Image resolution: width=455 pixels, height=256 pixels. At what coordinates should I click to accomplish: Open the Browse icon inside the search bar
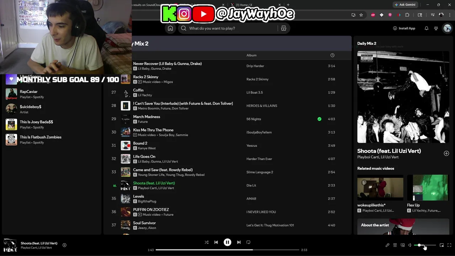[284, 28]
